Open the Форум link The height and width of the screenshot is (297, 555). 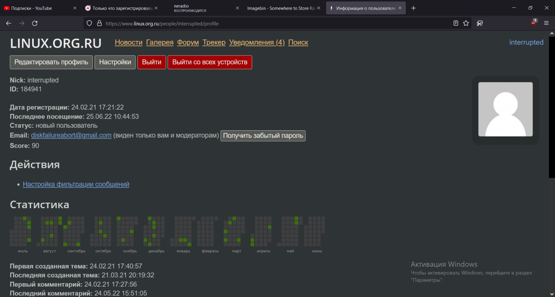point(188,42)
